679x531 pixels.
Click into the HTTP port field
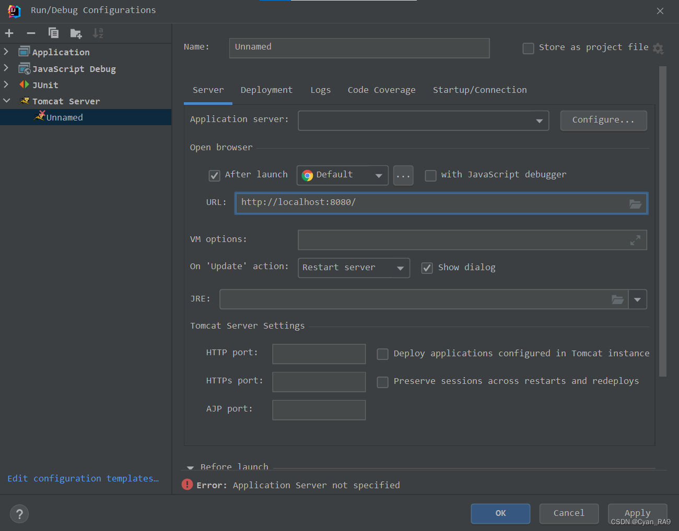click(x=319, y=354)
